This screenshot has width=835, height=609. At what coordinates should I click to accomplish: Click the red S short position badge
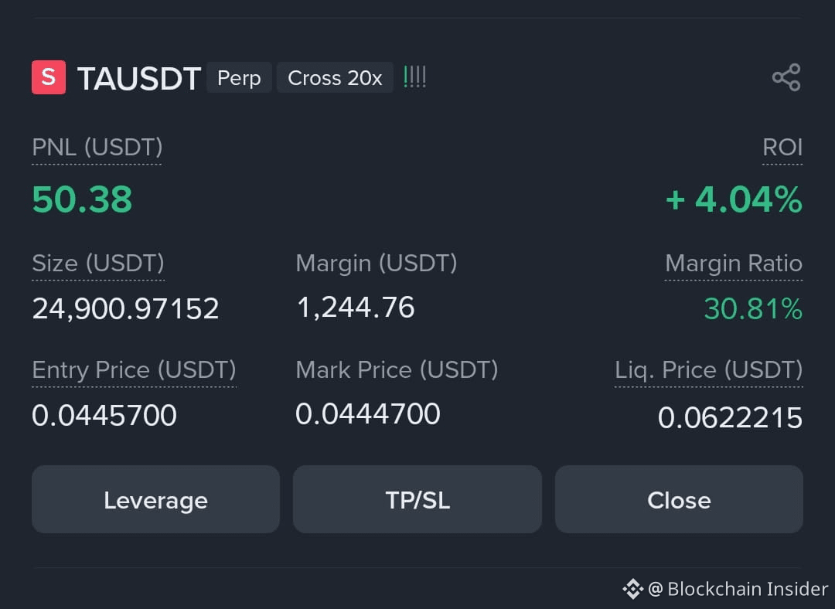(x=47, y=77)
